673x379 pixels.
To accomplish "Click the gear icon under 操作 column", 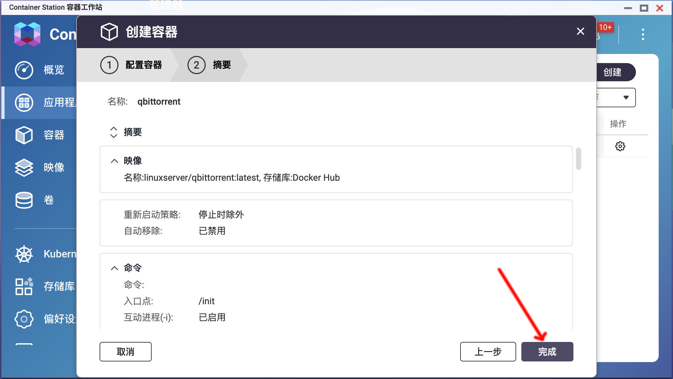I will point(620,146).
